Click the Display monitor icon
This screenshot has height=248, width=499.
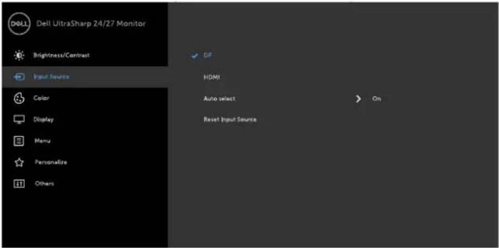[19, 119]
